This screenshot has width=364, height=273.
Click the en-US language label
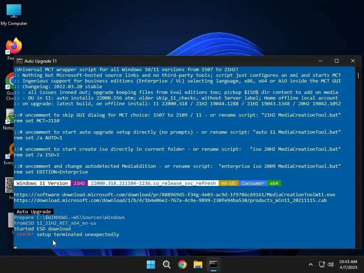click(x=229, y=183)
